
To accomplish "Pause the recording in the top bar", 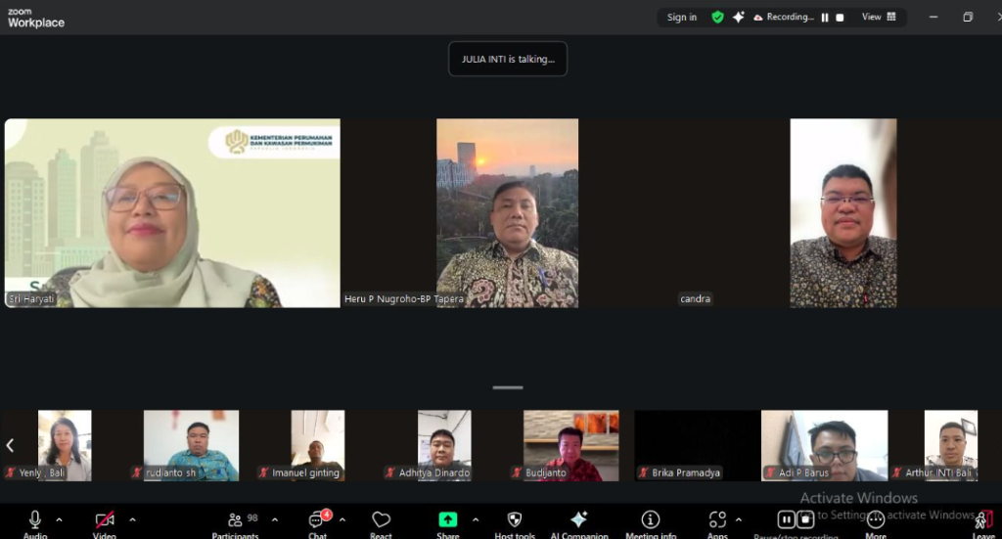I will click(x=825, y=18).
